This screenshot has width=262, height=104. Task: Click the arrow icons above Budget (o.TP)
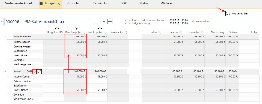point(56,29)
